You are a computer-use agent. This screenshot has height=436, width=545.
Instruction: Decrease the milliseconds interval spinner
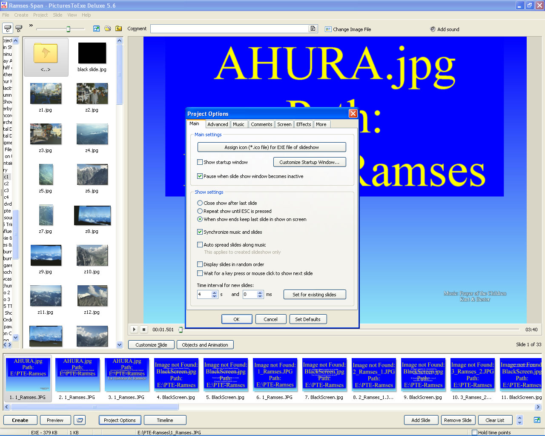(260, 296)
